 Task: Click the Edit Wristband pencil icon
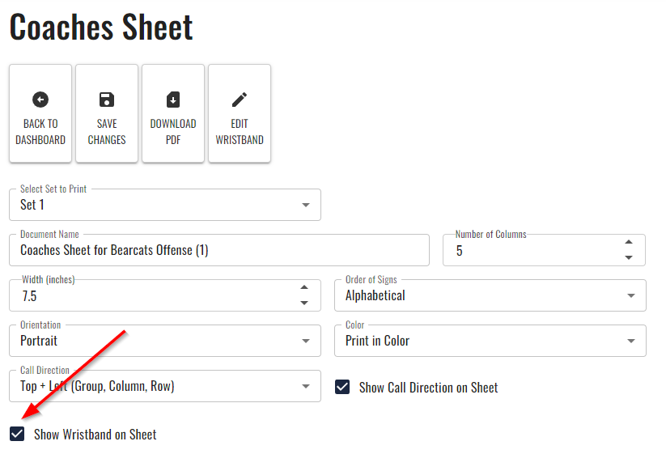click(240, 100)
